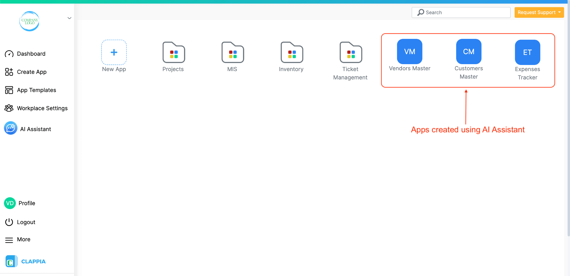The width and height of the screenshot is (570, 276).
Task: Expand the company workspace switcher chevron
Action: (69, 18)
